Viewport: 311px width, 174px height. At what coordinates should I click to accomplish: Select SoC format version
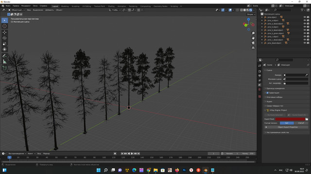click(x=287, y=123)
